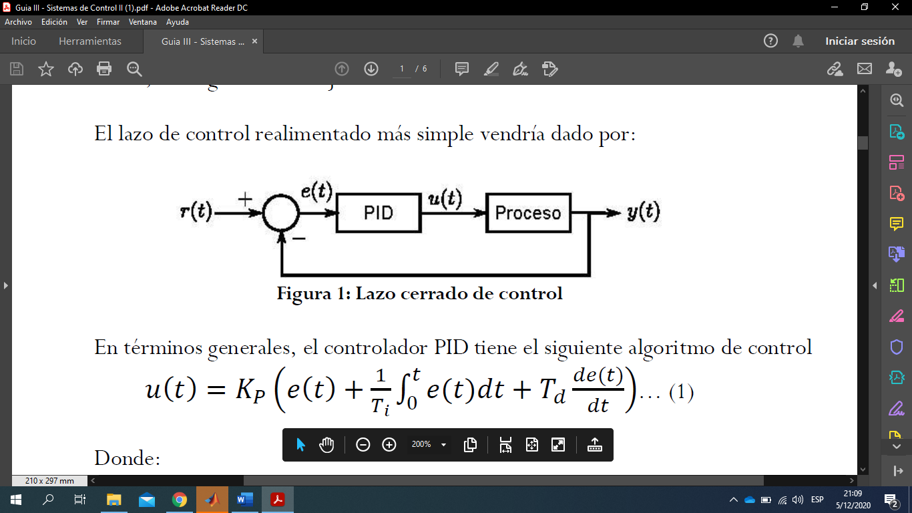Go to the previous page arrow
912x513 pixels.
(x=342, y=69)
